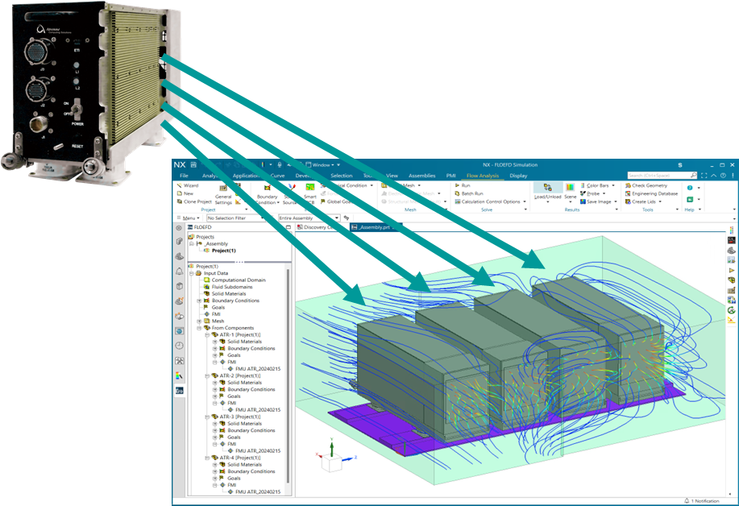This screenshot has height=506, width=739.
Task: Clone the current project
Action: click(x=193, y=201)
